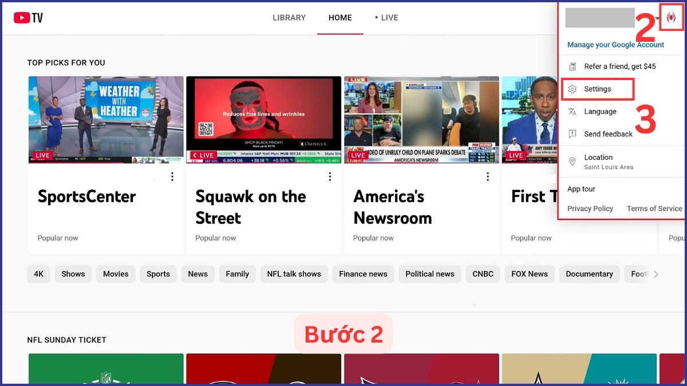
Task: Select Send feedback menu entry
Action: pos(608,134)
